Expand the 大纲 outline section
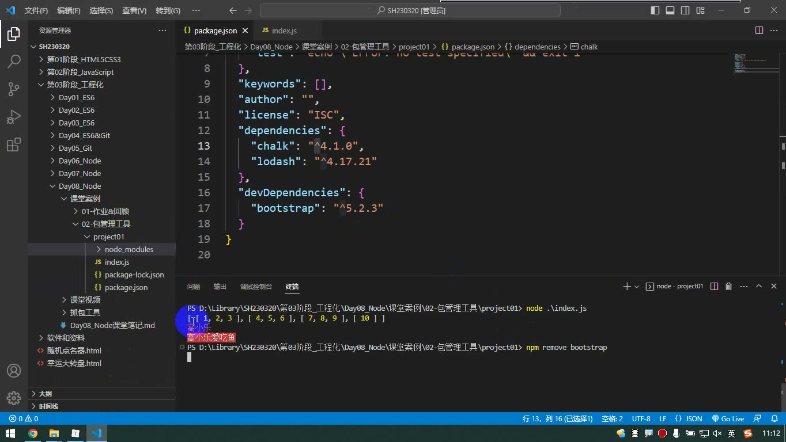Image resolution: width=786 pixels, height=442 pixels. click(x=101, y=394)
